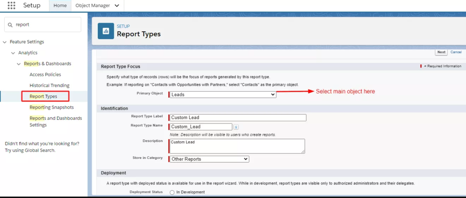Collapse the Feature Settings section
The width and height of the screenshot is (466, 198).
tap(5, 42)
